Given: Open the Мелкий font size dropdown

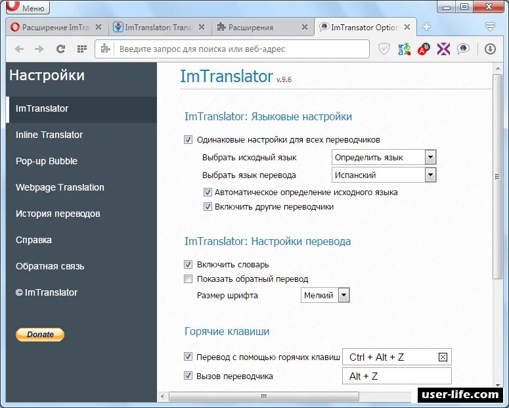Looking at the screenshot, I should (x=325, y=295).
